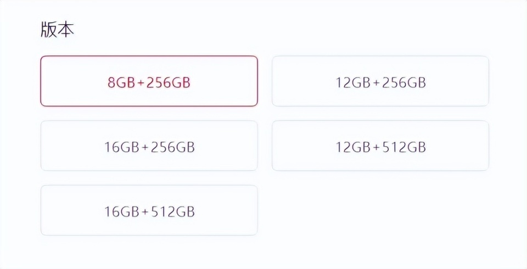Click the red-outlined selected version box
The height and width of the screenshot is (269, 527).
coord(149,81)
